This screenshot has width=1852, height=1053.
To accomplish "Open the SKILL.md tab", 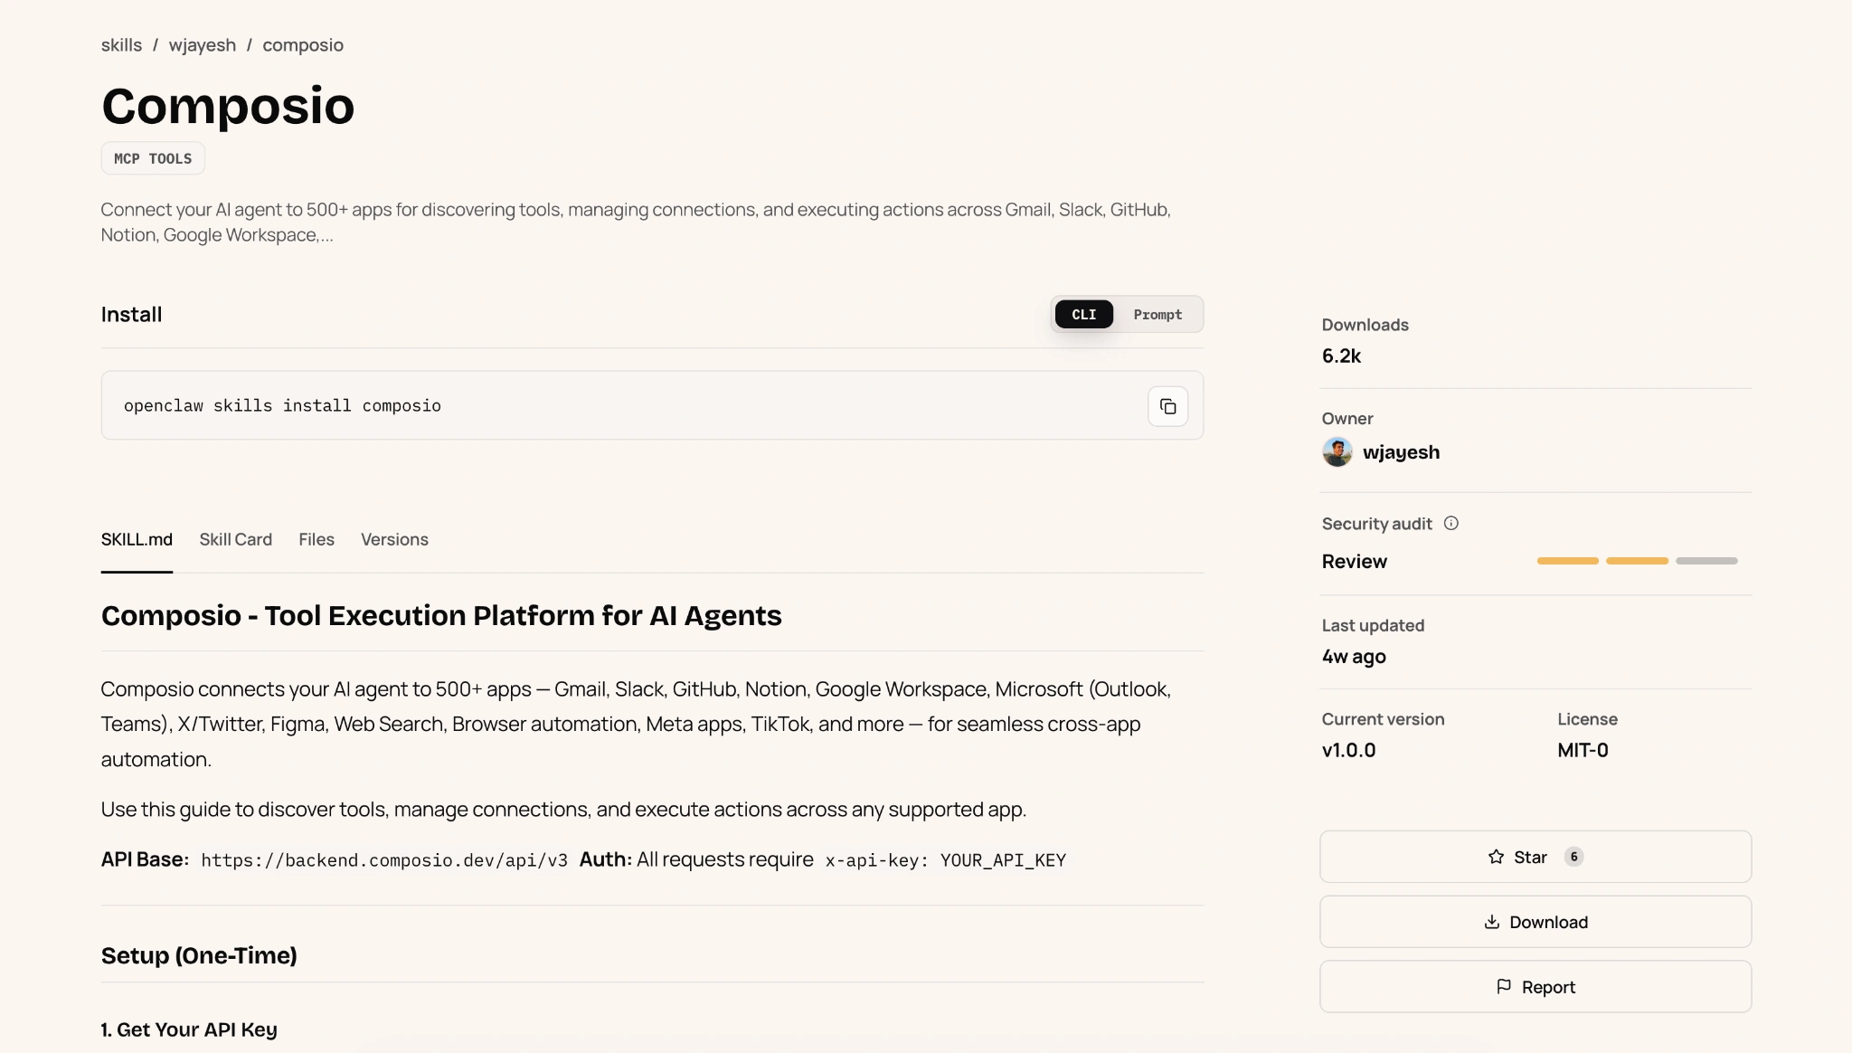I will coord(137,539).
